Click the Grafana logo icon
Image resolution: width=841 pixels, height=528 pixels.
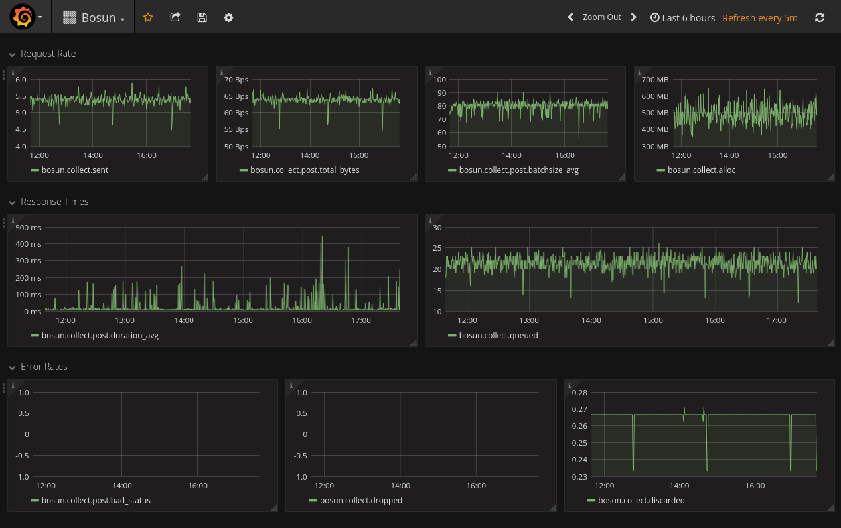(21, 17)
